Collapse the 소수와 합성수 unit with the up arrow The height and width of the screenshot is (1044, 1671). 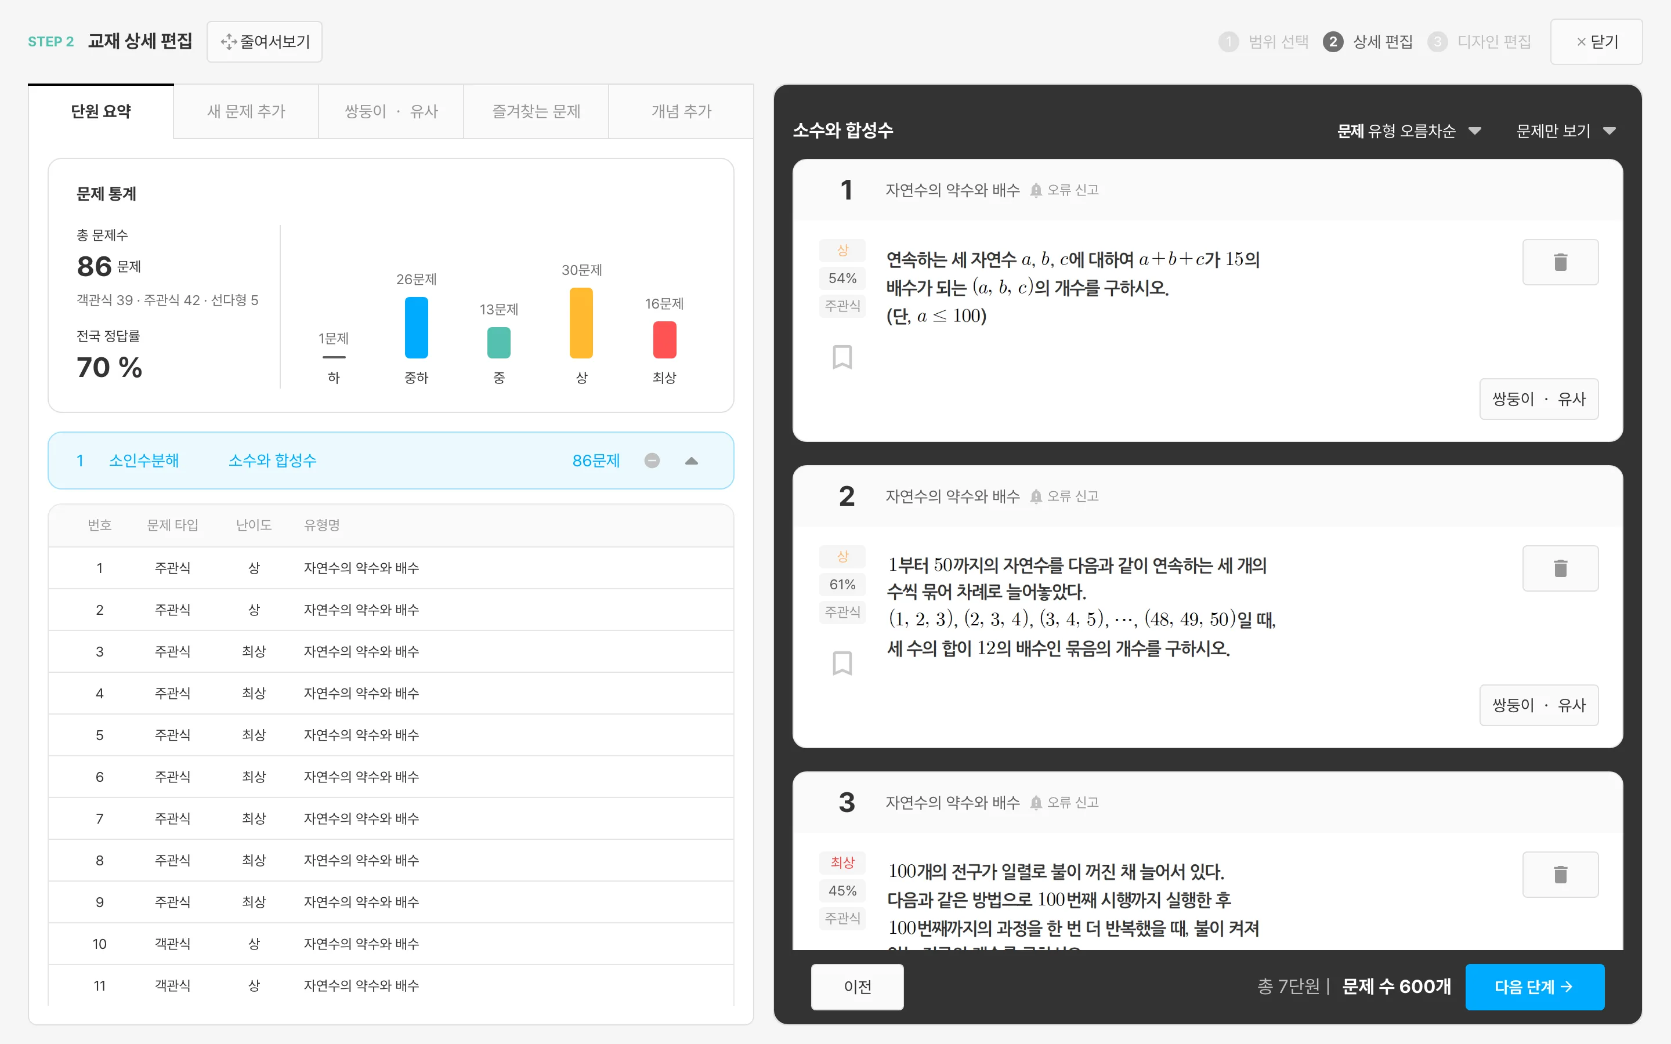tap(691, 461)
